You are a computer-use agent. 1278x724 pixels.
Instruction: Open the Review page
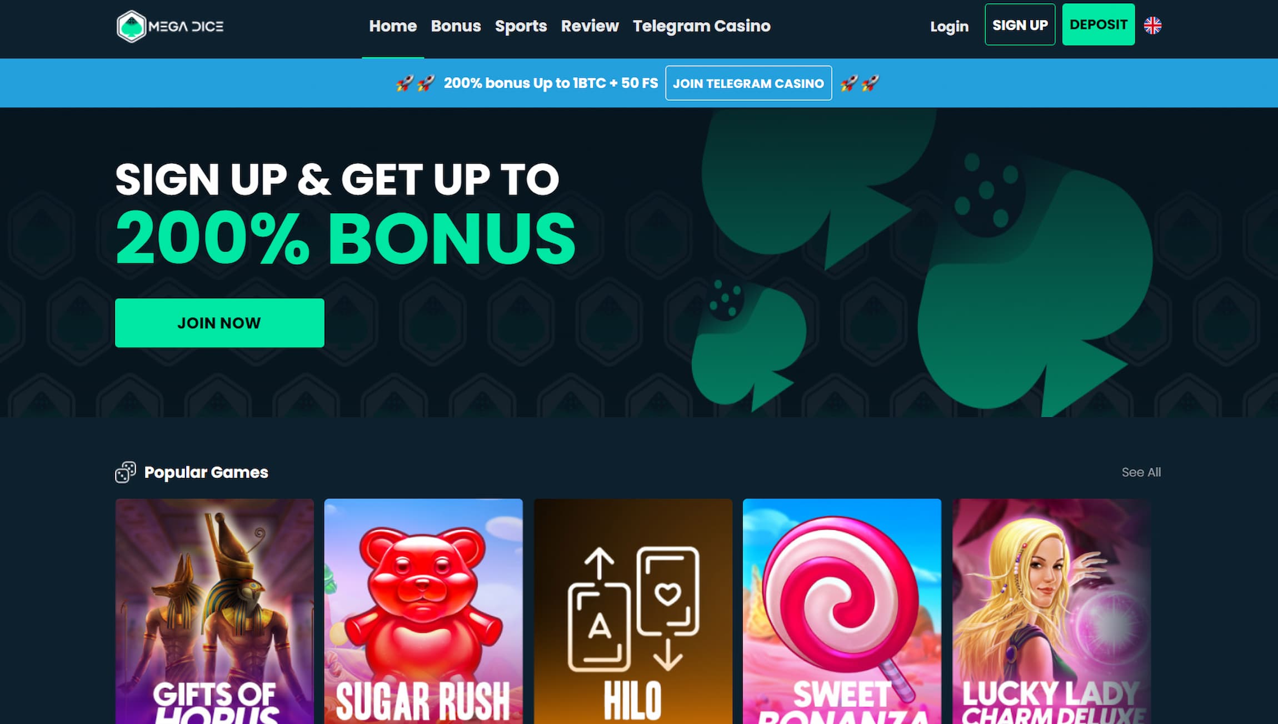coord(590,26)
